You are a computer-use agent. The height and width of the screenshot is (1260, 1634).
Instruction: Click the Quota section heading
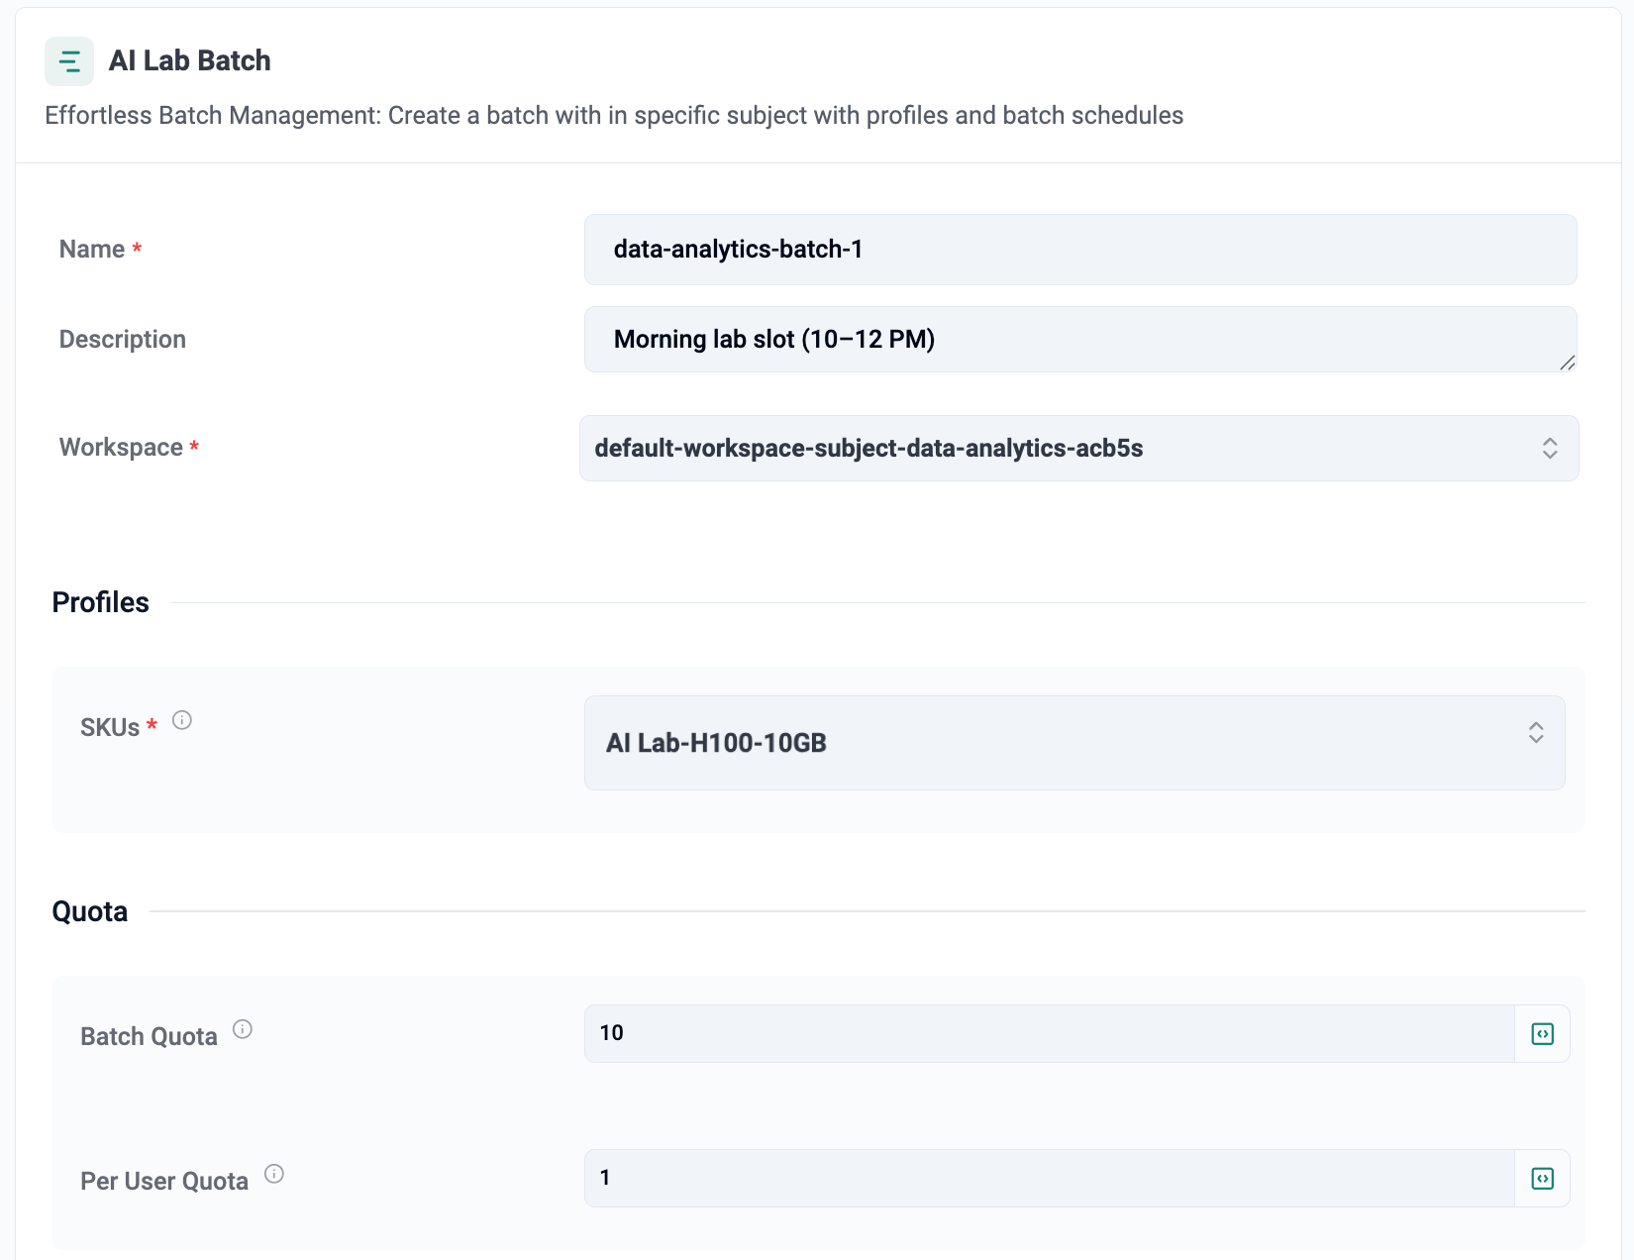click(90, 911)
